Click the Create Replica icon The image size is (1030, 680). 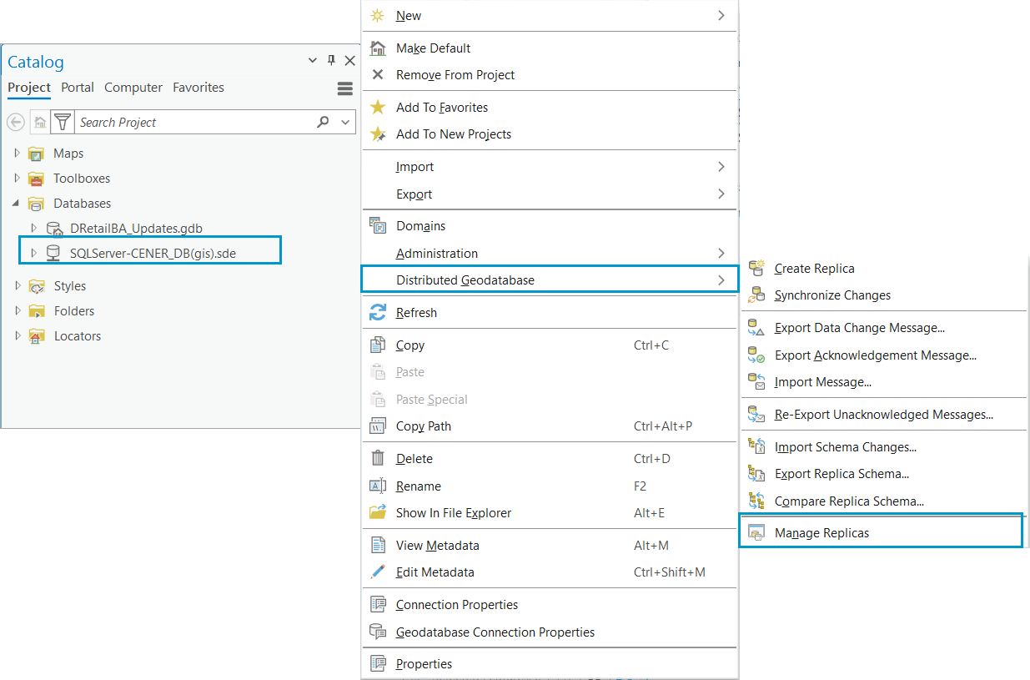(756, 269)
